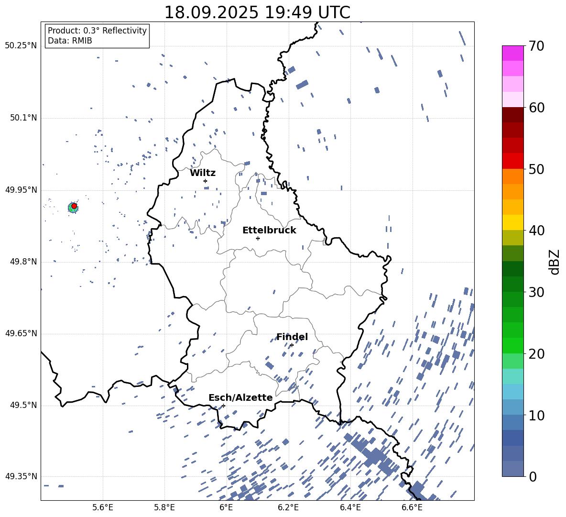Click the Esch/Alzette cross marker
566x517 pixels.
(223, 406)
